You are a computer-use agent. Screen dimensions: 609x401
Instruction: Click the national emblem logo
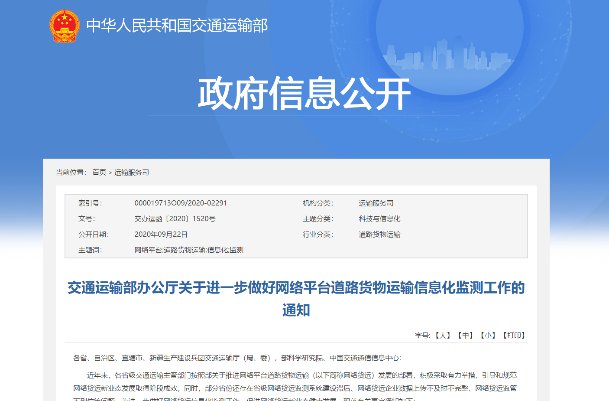(x=64, y=27)
